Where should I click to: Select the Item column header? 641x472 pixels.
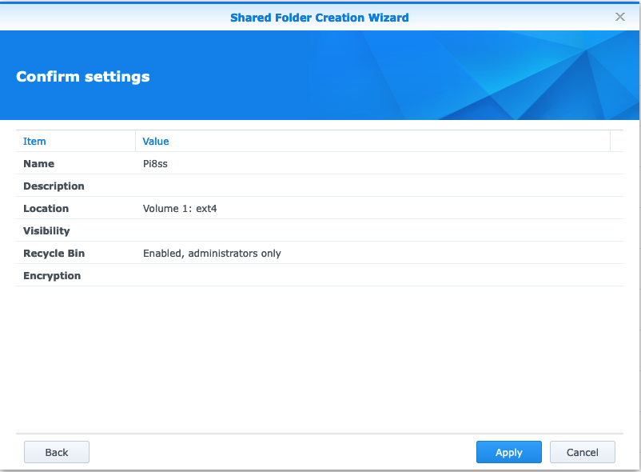point(34,141)
